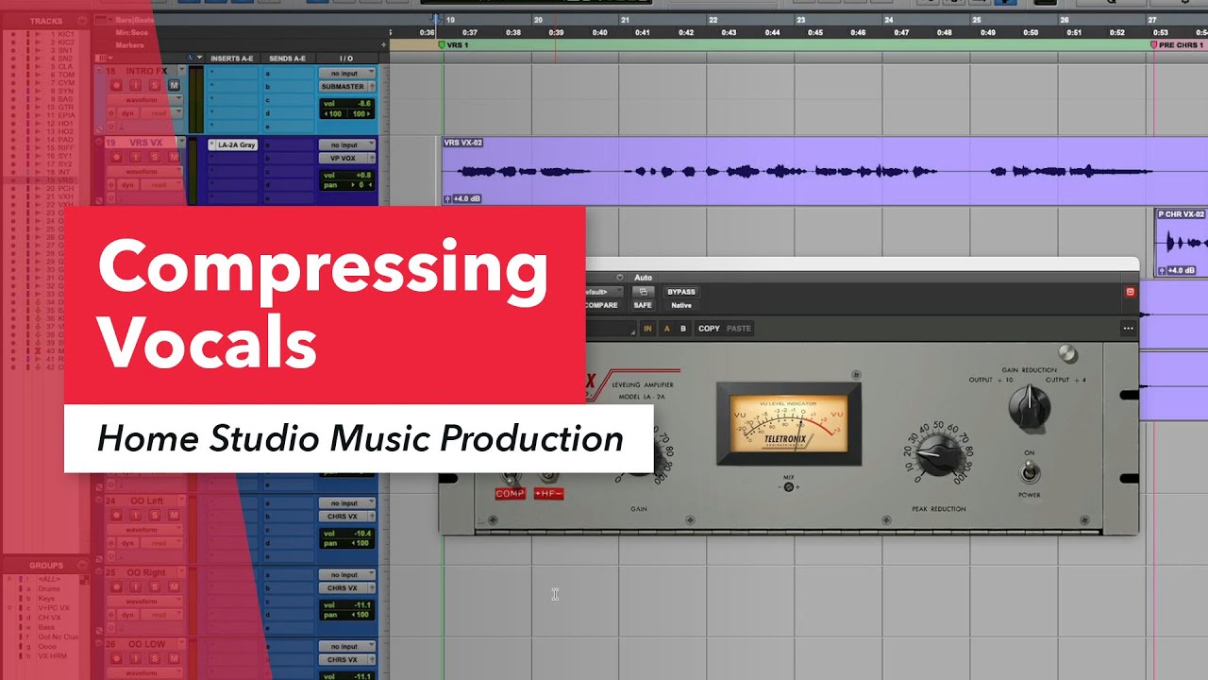The height and width of the screenshot is (680, 1208).
Task: Open OO Right input selector showing no input
Action: (x=346, y=575)
